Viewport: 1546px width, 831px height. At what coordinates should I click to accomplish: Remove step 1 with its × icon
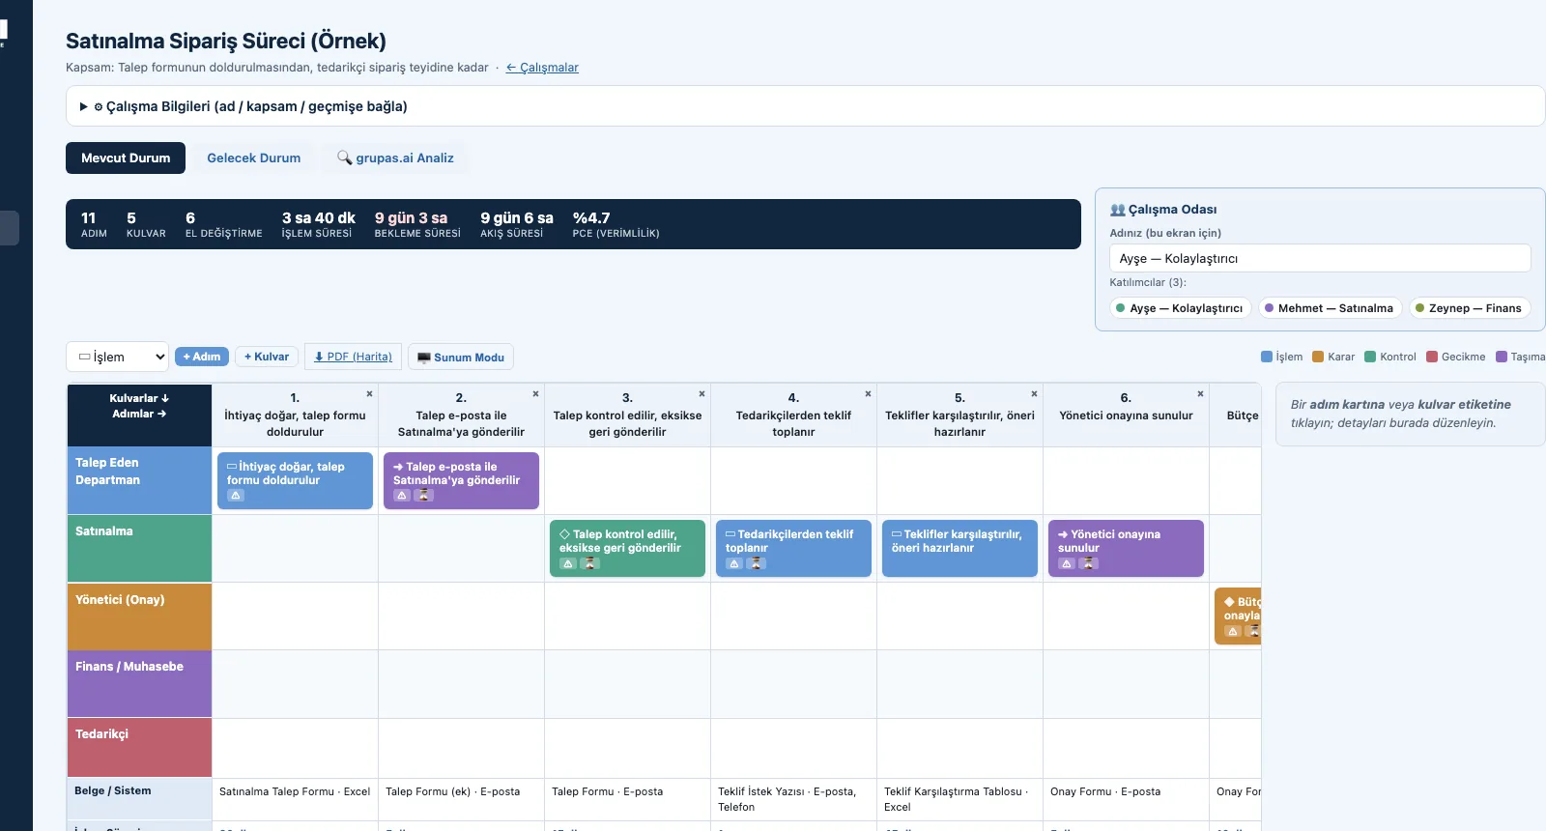point(369,393)
